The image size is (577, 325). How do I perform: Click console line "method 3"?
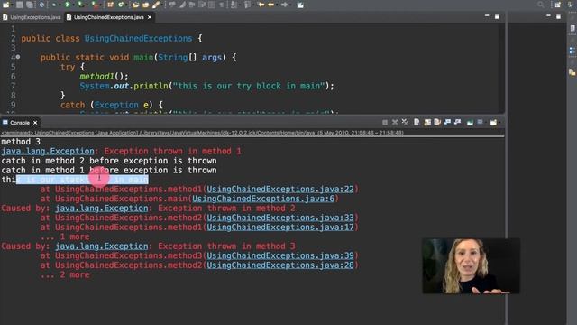point(21,142)
